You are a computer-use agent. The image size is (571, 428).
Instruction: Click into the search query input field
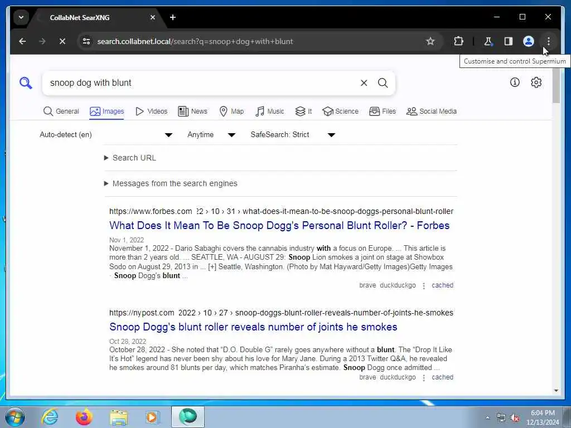click(202, 83)
